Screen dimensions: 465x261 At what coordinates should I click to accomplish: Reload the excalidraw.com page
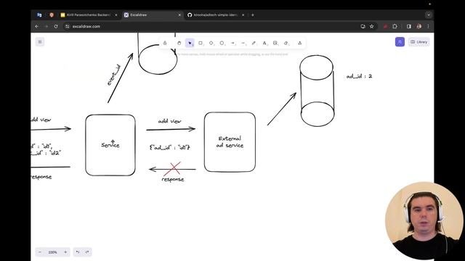coord(56,26)
